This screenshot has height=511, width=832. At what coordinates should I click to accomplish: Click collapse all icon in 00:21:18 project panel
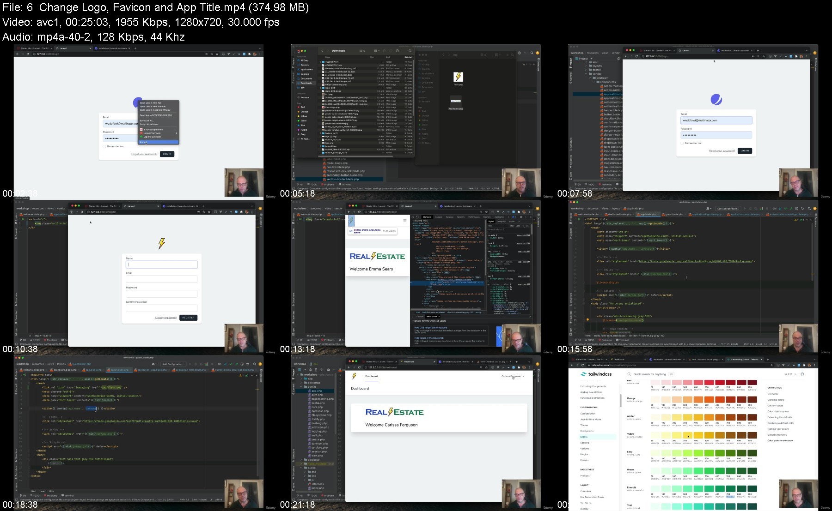tap(321, 370)
